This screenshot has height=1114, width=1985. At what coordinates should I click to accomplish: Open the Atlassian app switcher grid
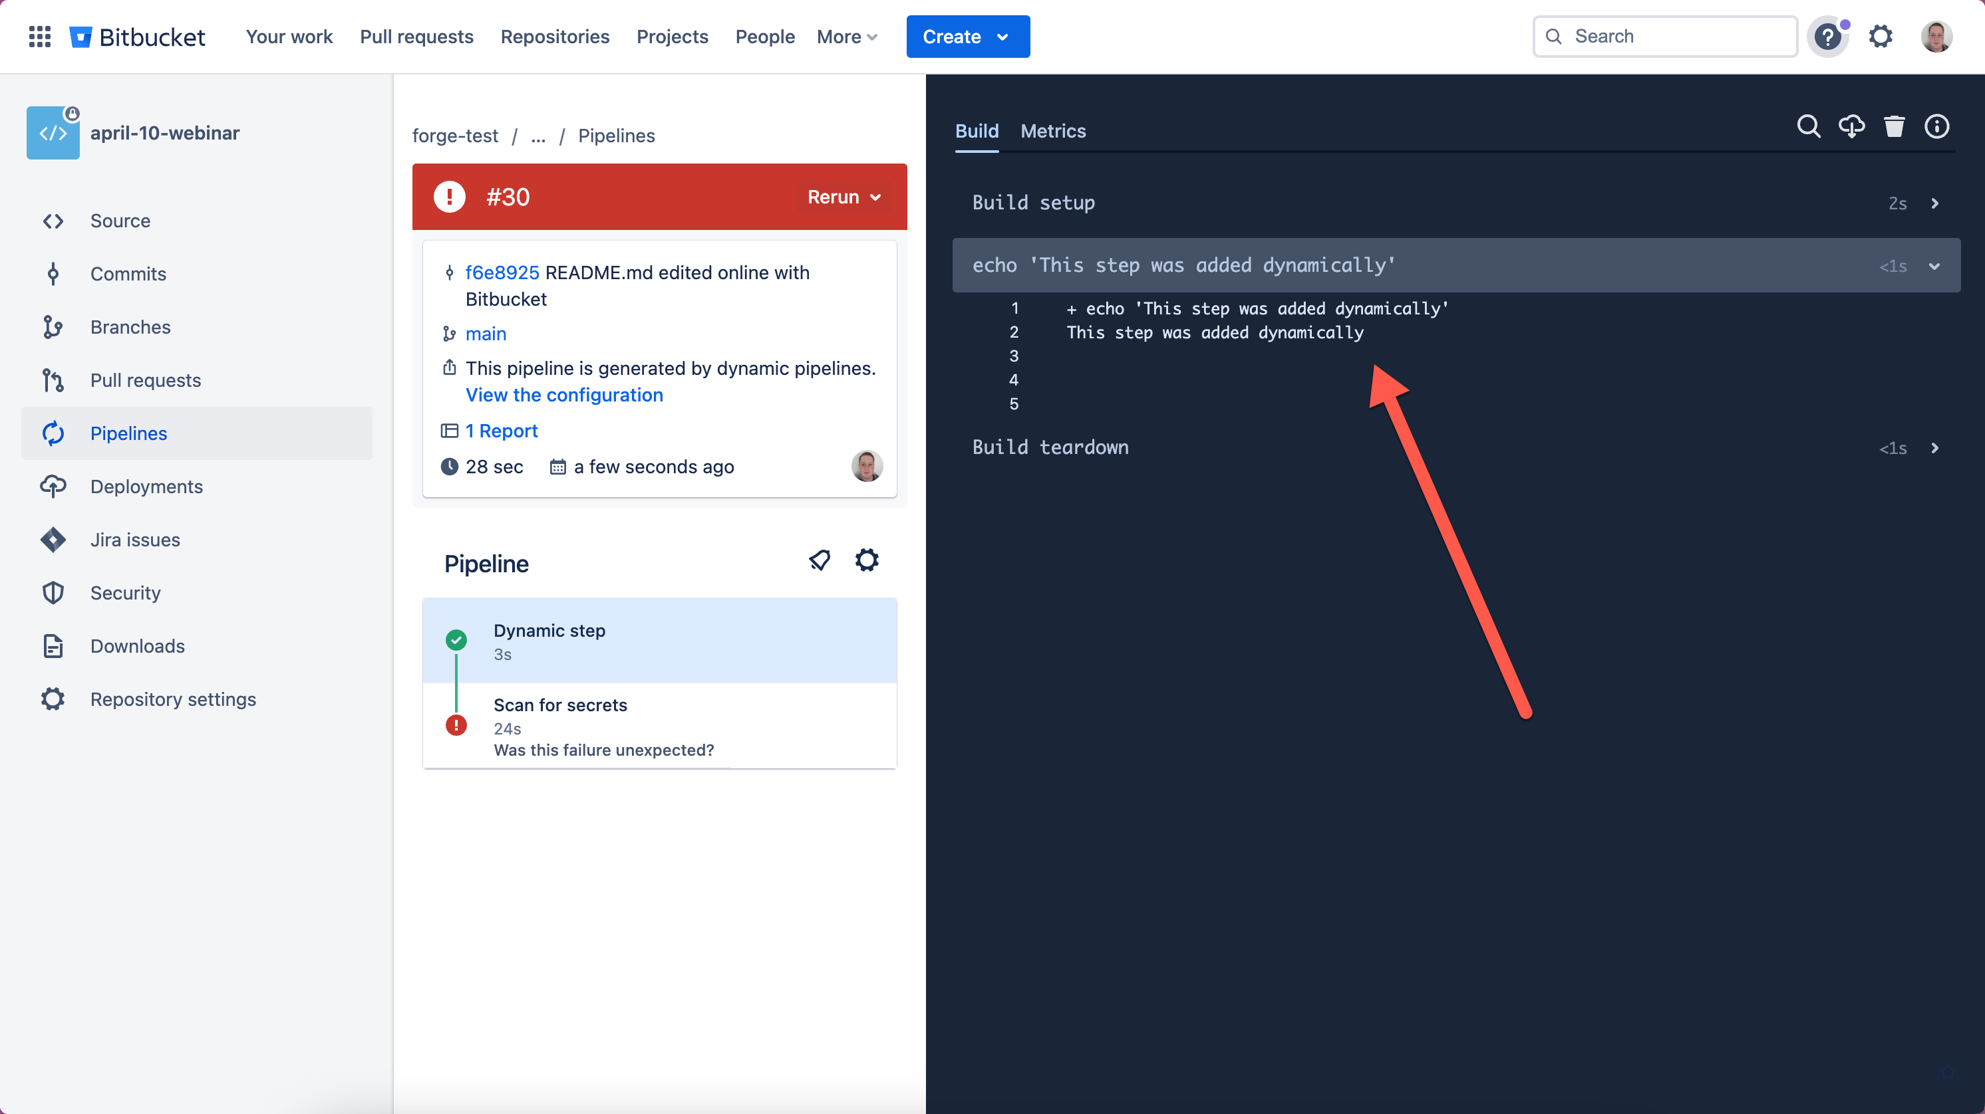tap(39, 36)
